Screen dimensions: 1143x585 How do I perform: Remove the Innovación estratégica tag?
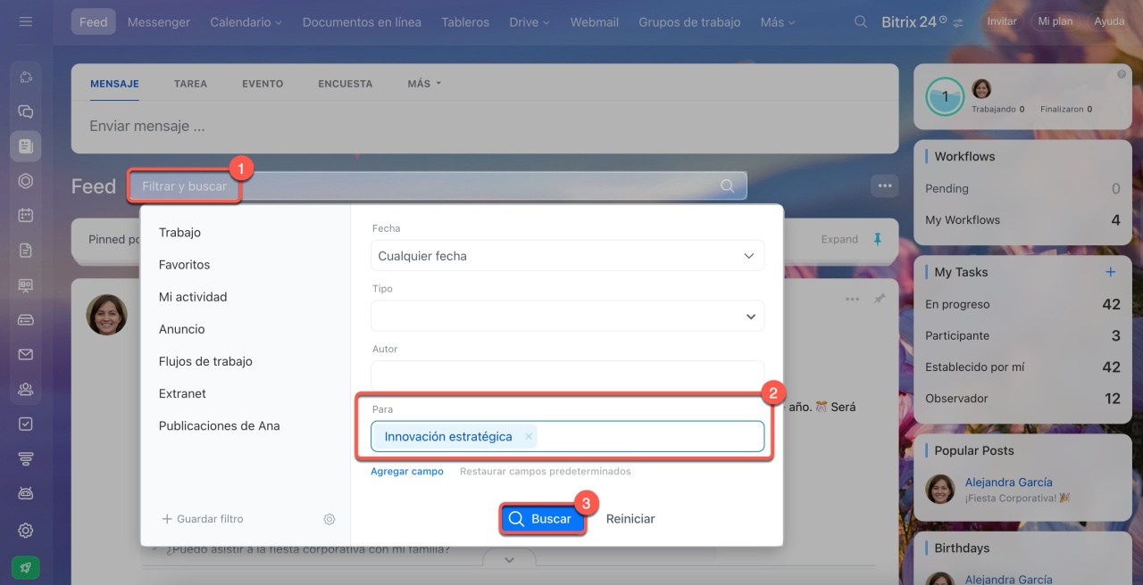point(529,436)
